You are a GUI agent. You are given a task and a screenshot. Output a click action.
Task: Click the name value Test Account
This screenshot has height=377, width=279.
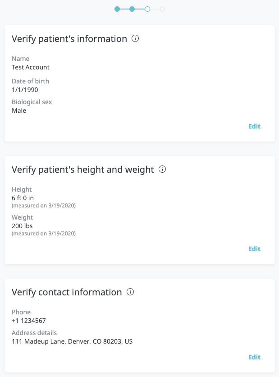click(31, 67)
